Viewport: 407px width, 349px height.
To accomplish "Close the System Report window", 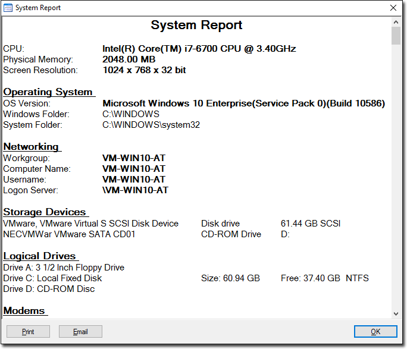I will point(393,8).
